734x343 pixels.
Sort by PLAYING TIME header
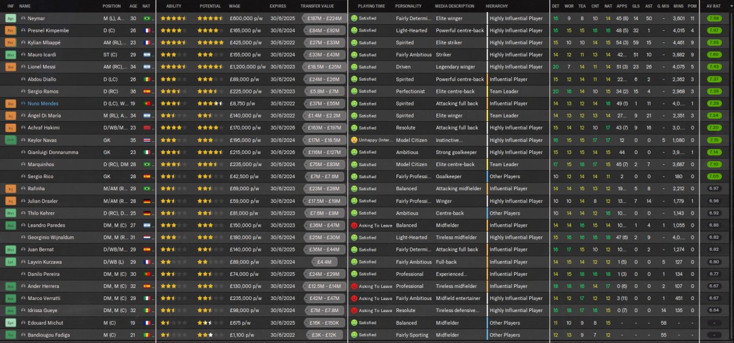coord(371,6)
